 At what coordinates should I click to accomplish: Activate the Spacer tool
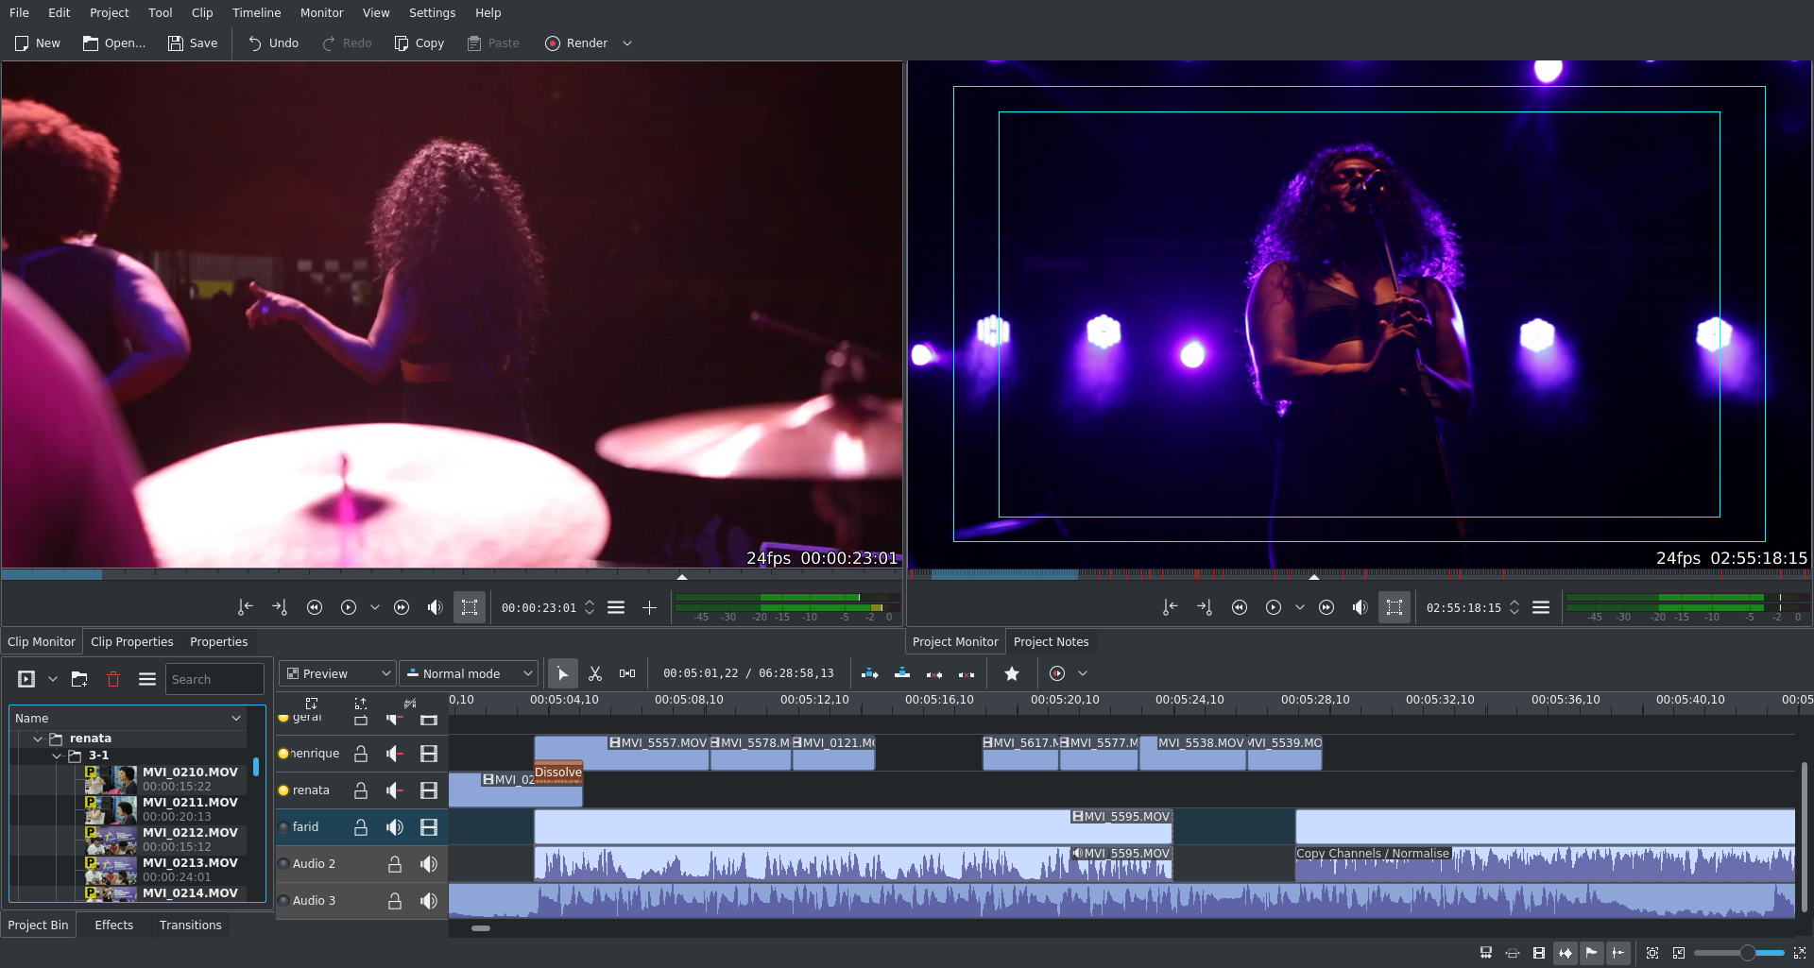click(x=627, y=673)
